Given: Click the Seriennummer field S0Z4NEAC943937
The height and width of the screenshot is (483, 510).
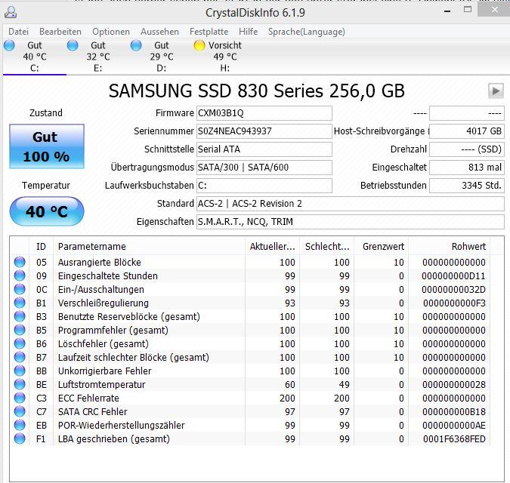Looking at the screenshot, I should [264, 131].
